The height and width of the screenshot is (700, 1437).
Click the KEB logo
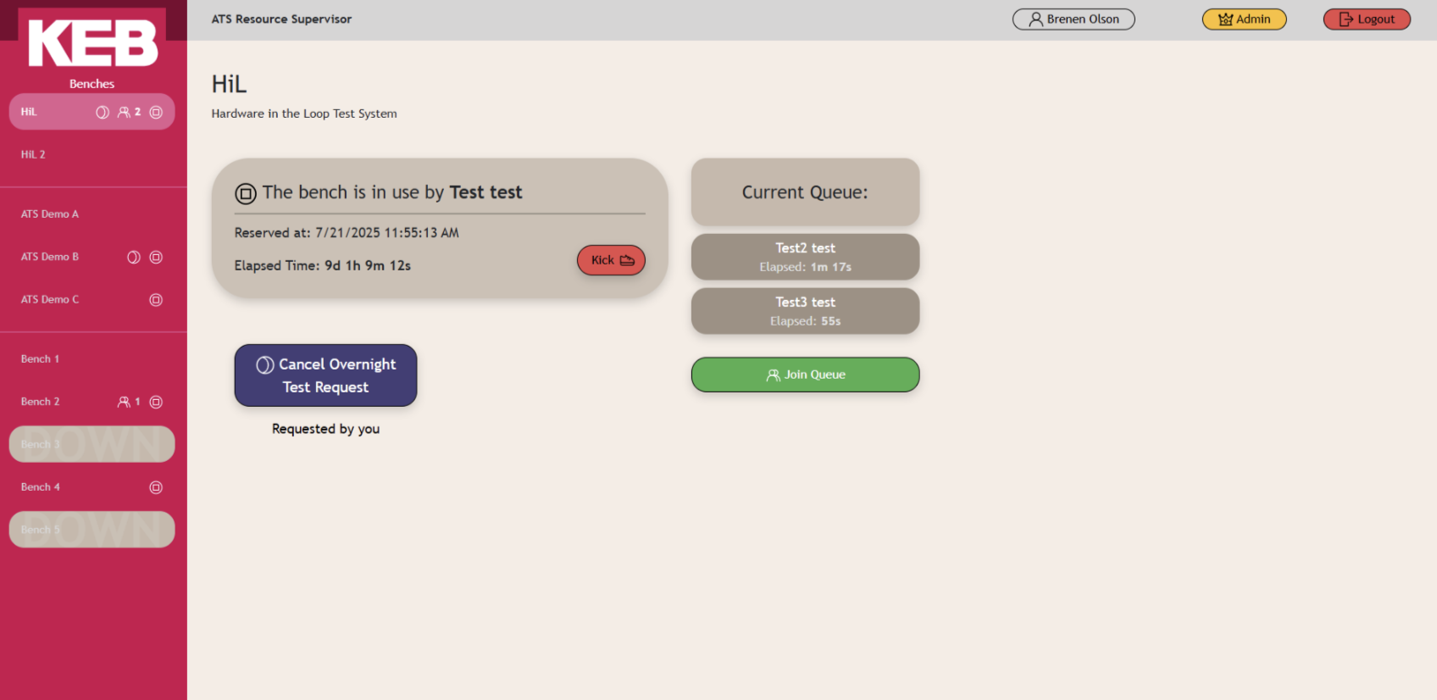pyautogui.click(x=92, y=42)
